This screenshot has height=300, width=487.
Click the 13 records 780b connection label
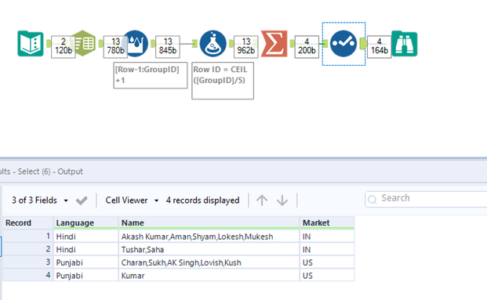[115, 46]
